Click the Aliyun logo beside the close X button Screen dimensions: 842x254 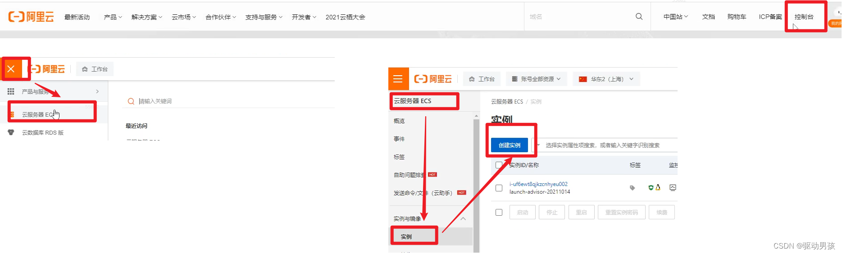click(47, 69)
